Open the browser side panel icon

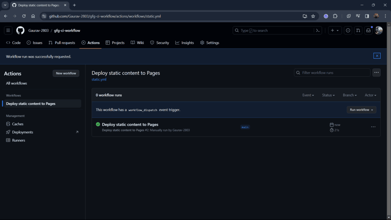[x=367, y=16]
